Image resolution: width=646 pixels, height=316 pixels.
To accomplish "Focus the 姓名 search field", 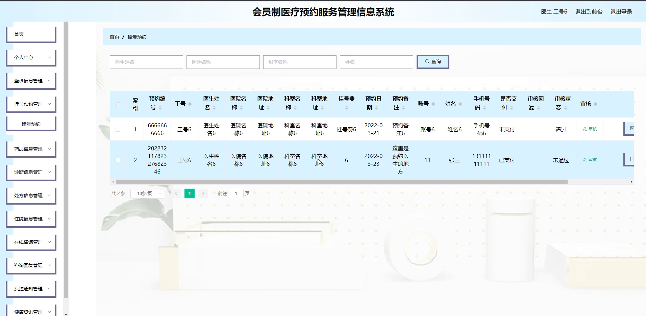I will click(x=376, y=62).
